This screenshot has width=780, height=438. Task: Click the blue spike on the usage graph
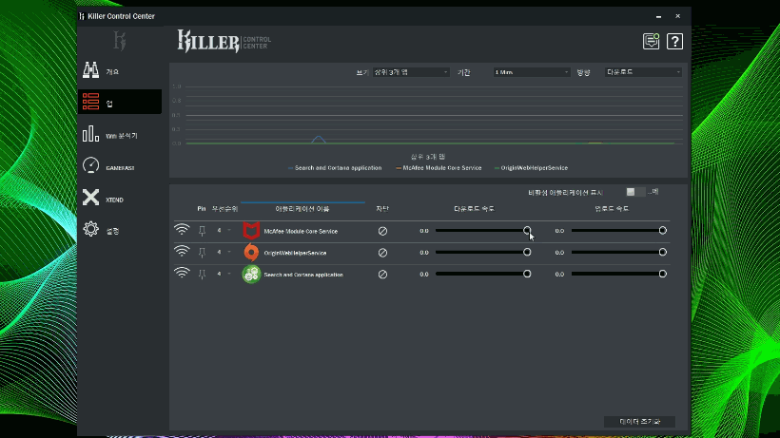319,139
